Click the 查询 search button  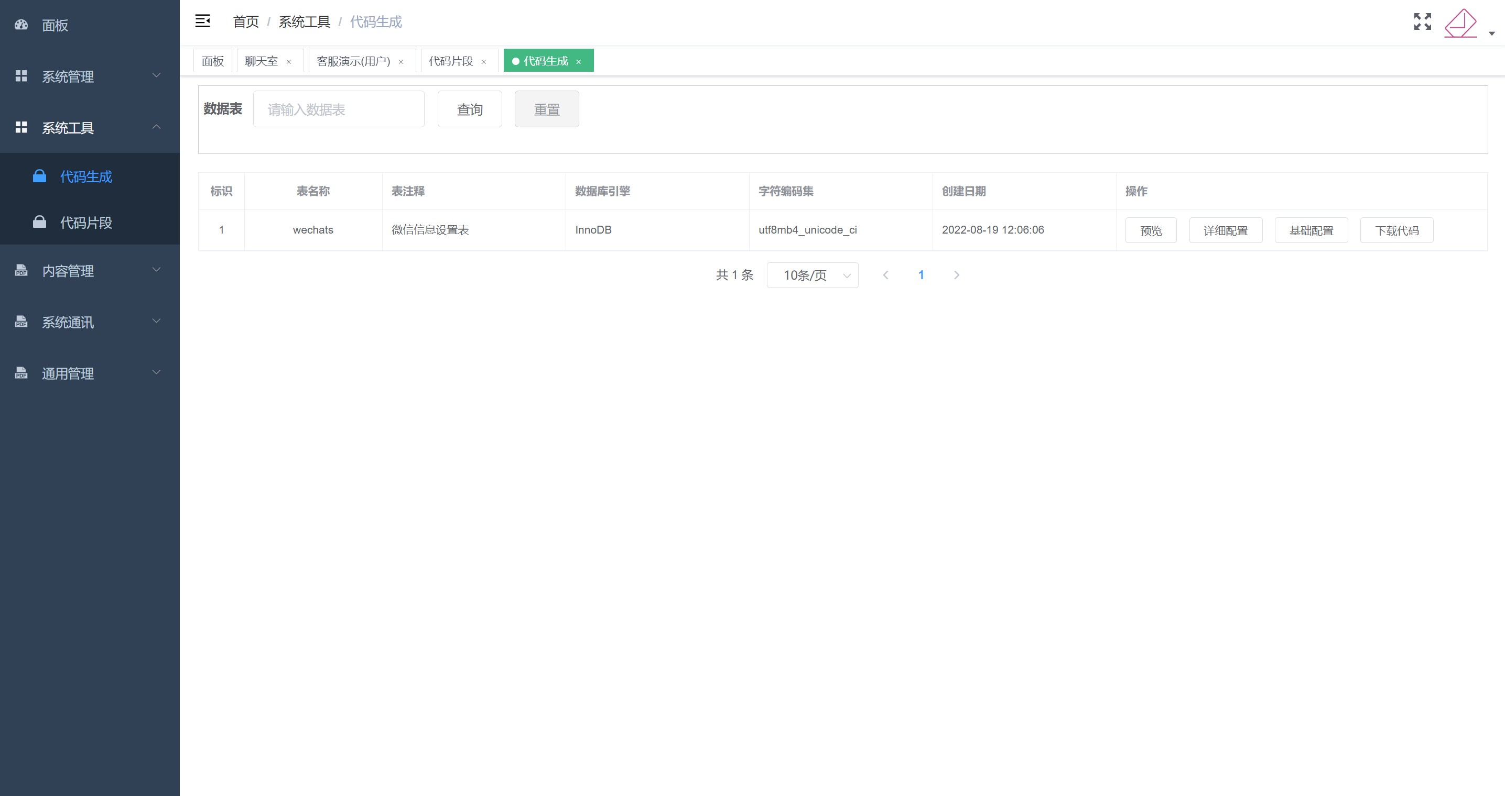(x=470, y=109)
